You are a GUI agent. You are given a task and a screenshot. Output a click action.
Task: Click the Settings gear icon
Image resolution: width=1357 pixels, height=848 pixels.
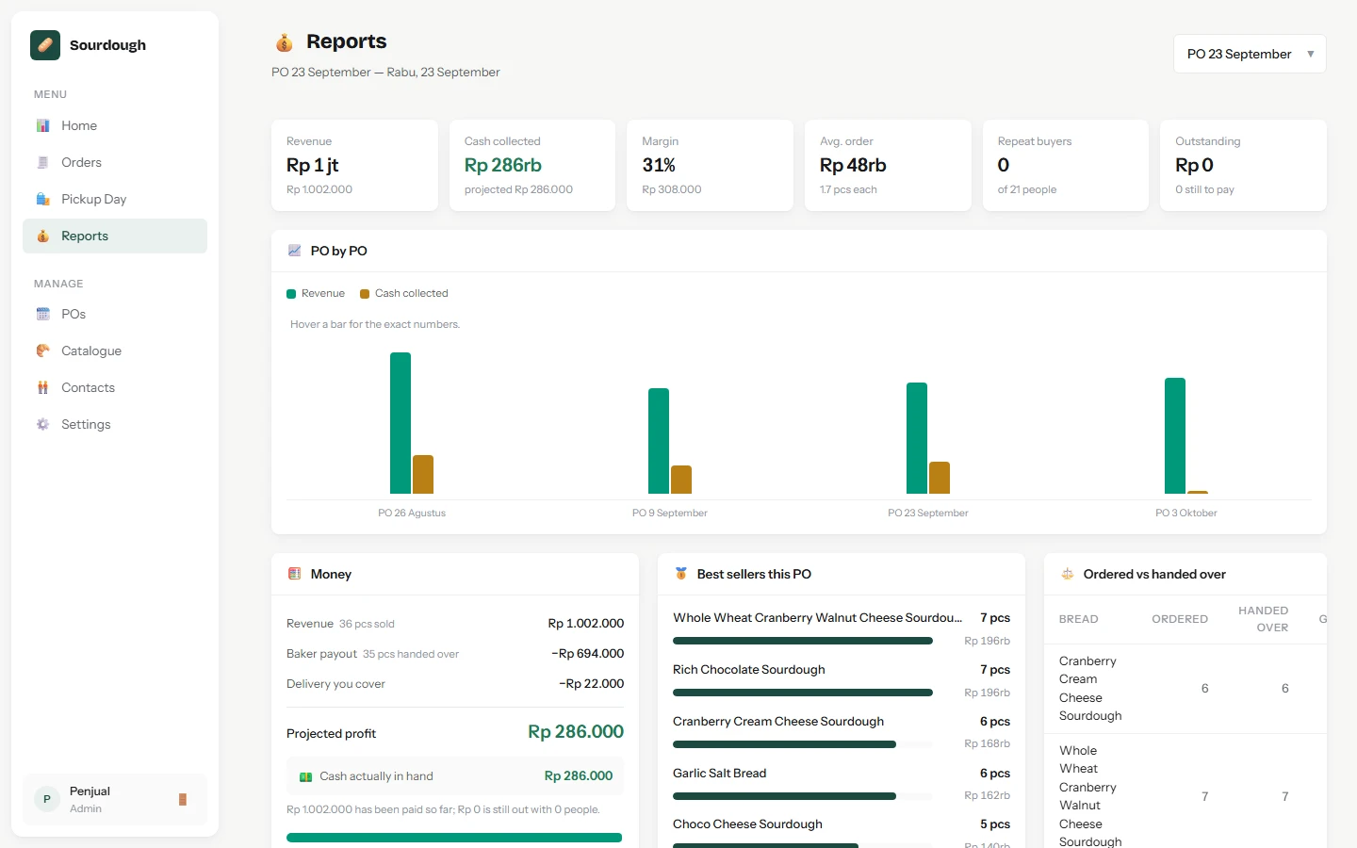(x=42, y=424)
